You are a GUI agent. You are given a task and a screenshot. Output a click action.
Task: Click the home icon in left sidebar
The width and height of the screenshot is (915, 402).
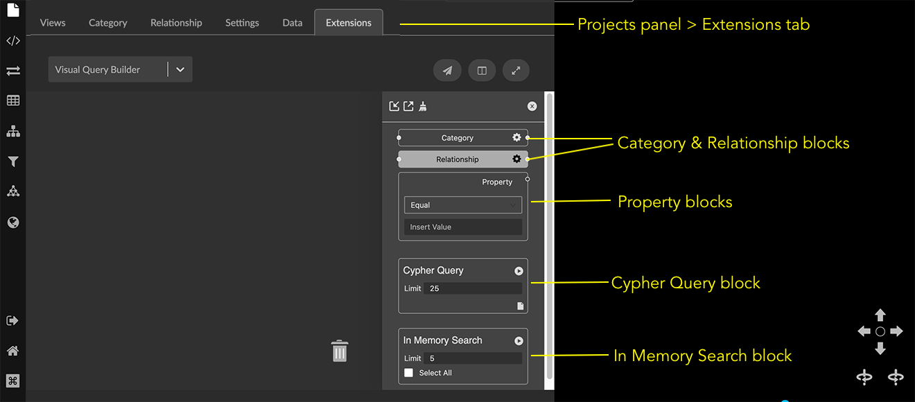12,351
